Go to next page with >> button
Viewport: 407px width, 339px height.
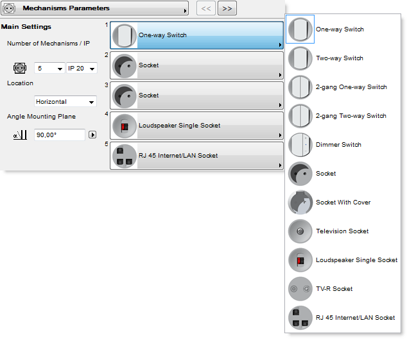[227, 8]
